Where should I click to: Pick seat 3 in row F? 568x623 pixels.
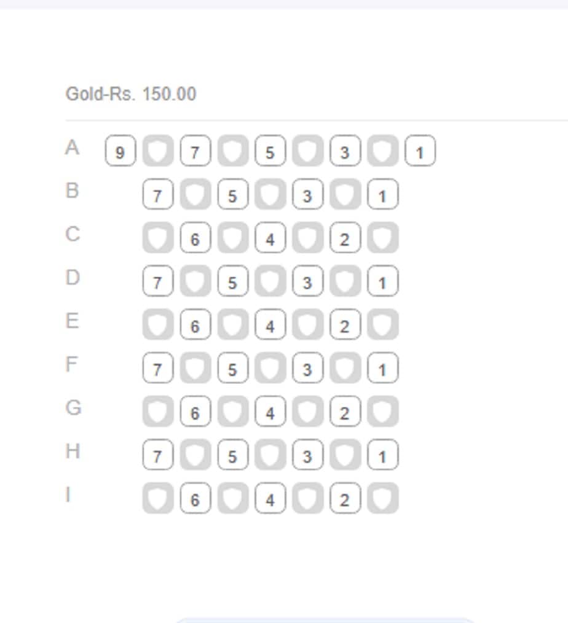(x=307, y=367)
